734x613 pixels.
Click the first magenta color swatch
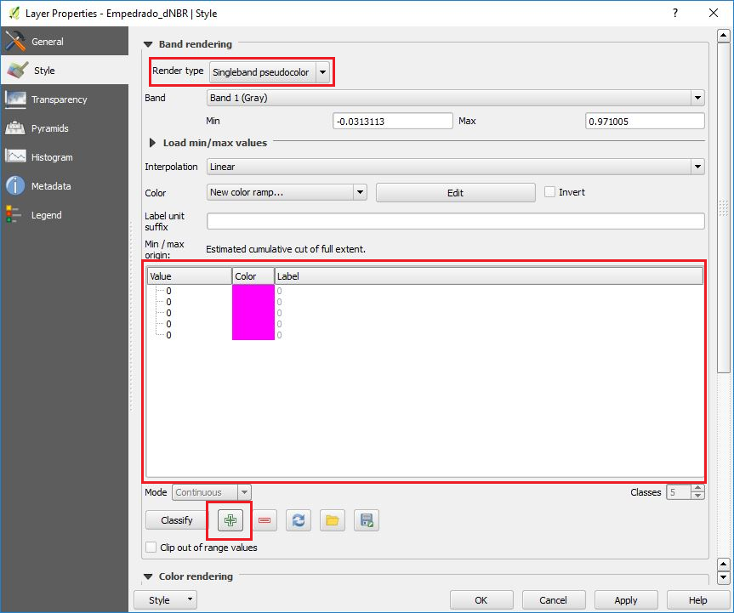point(253,291)
